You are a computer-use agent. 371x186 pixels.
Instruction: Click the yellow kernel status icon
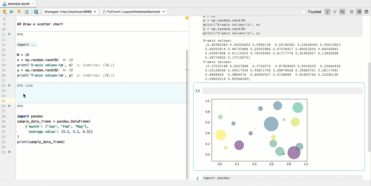(5, 12)
